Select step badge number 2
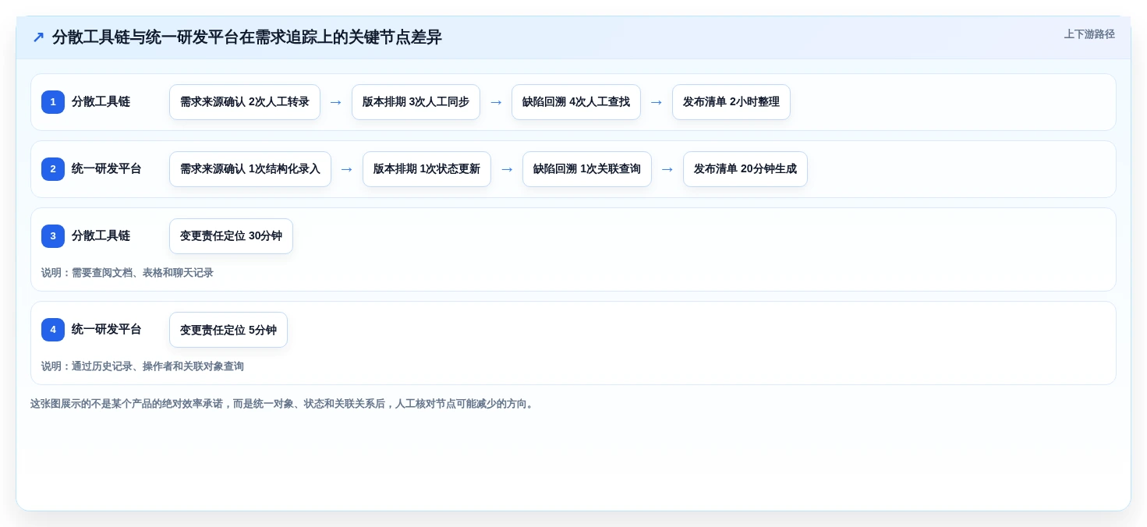Screen dimensions: 1147x527 point(53,169)
